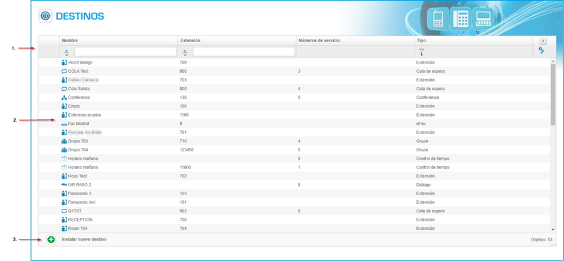564x261 pixels.
Task: Click the dialog icon of IVR PASO 2
Action: click(x=64, y=185)
